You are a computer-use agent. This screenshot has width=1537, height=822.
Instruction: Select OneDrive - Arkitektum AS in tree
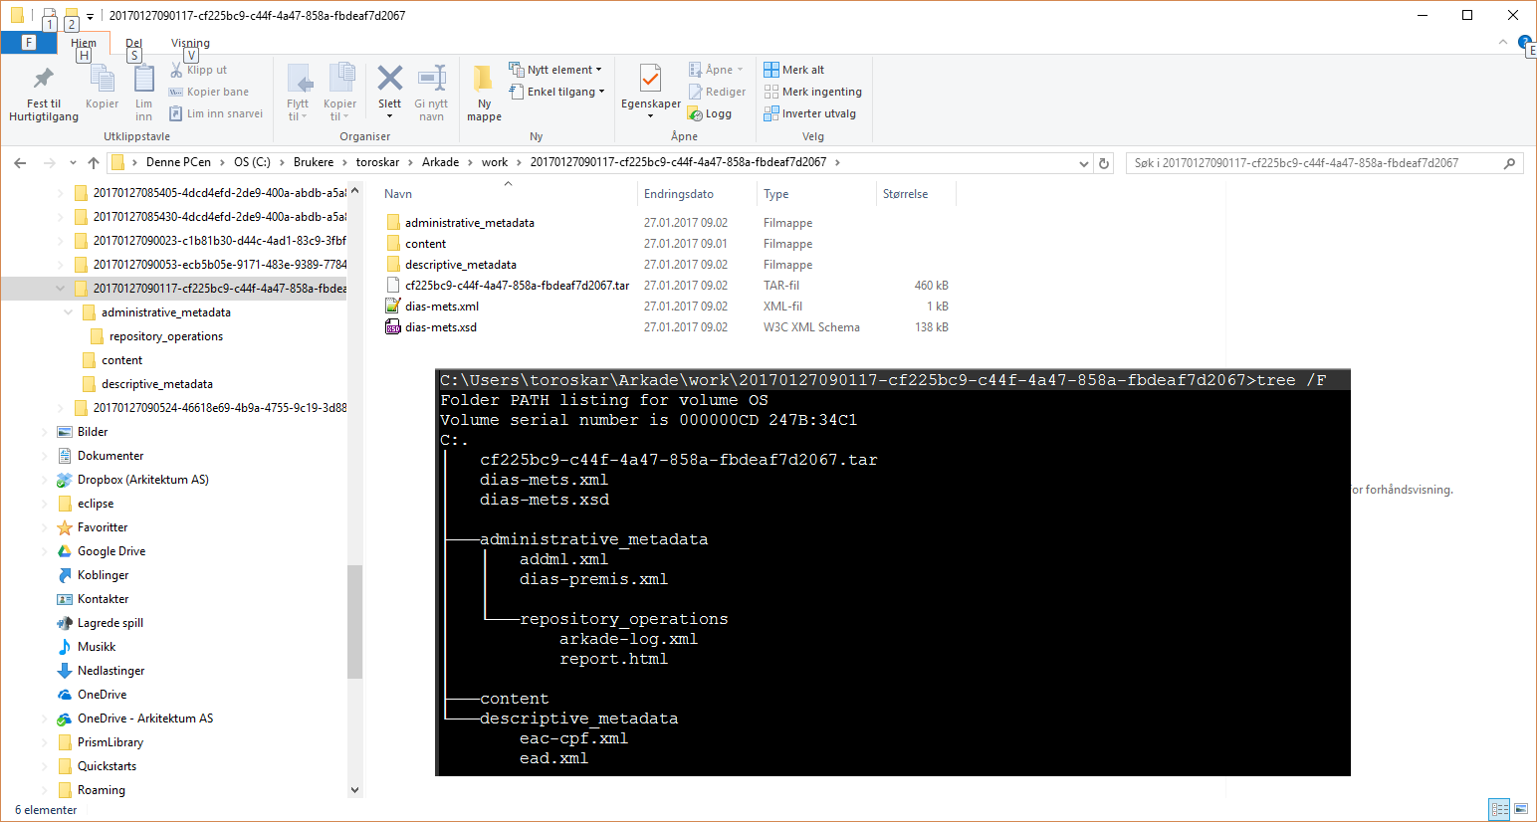click(145, 719)
